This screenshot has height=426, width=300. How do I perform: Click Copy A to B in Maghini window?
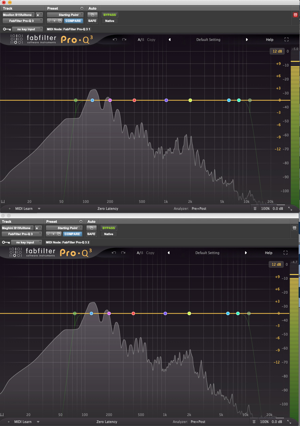(150, 253)
